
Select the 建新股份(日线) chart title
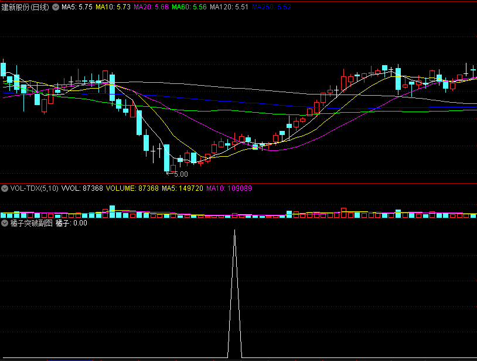[x=25, y=7]
